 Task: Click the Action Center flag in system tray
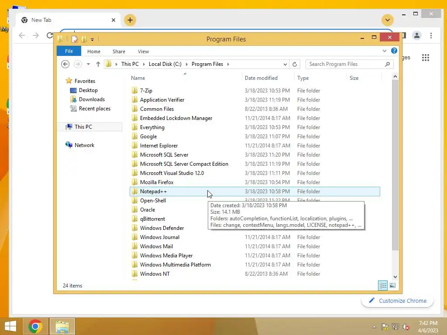pyautogui.click(x=385, y=327)
